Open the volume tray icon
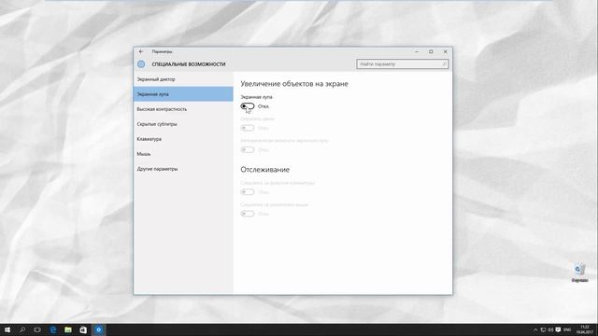 550,329
